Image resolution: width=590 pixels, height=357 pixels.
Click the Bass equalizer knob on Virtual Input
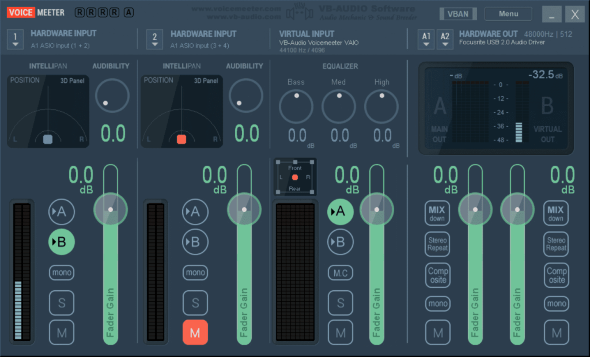click(296, 107)
